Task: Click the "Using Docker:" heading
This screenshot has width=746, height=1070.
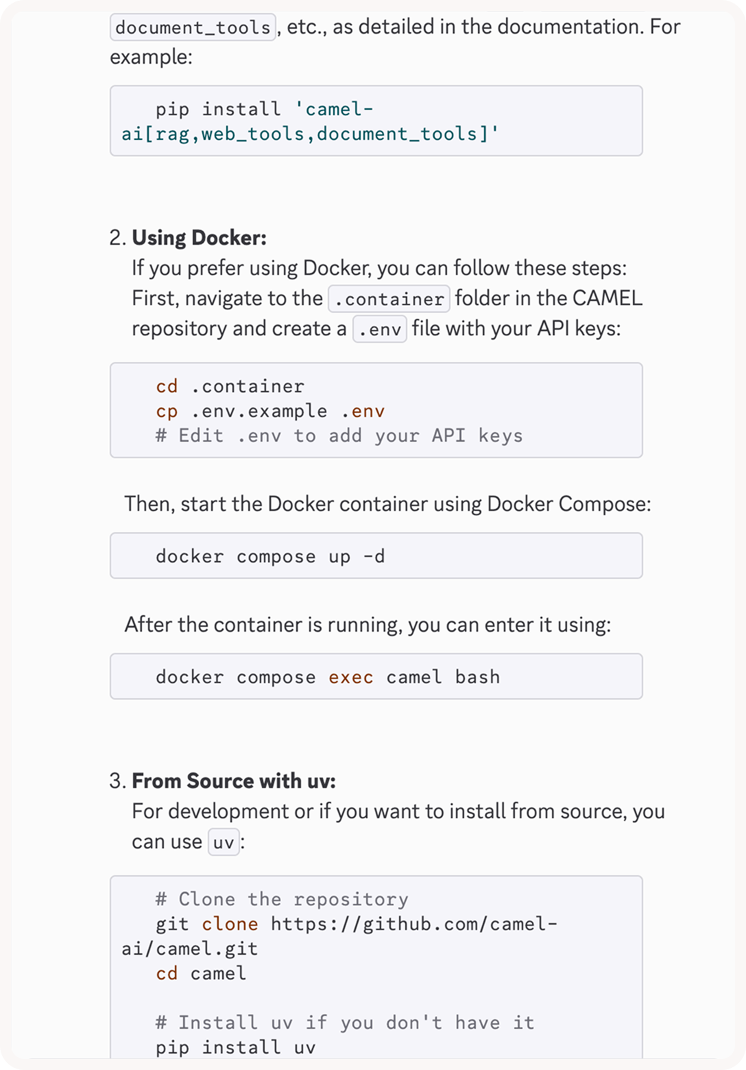Action: (x=199, y=237)
